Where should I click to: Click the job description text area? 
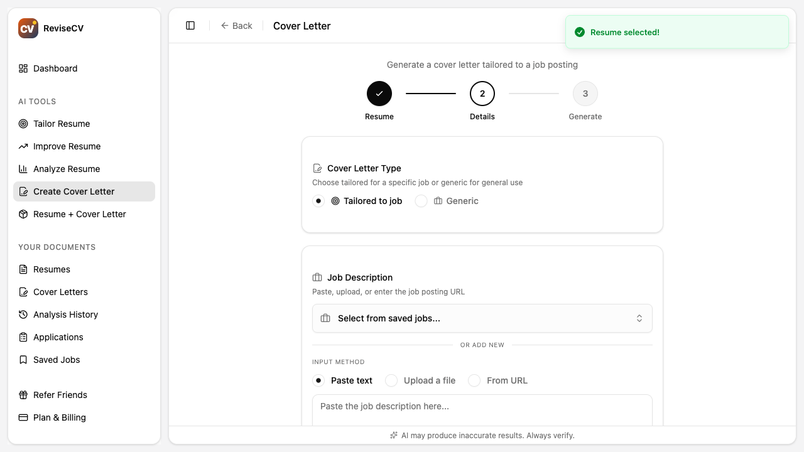click(x=482, y=408)
